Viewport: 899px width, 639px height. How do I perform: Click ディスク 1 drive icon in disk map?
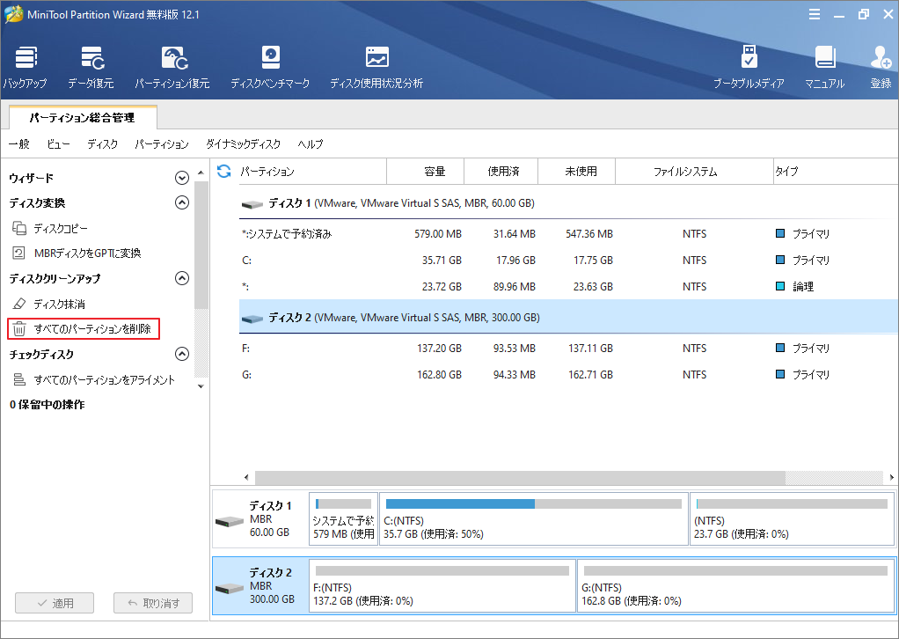[x=230, y=521]
